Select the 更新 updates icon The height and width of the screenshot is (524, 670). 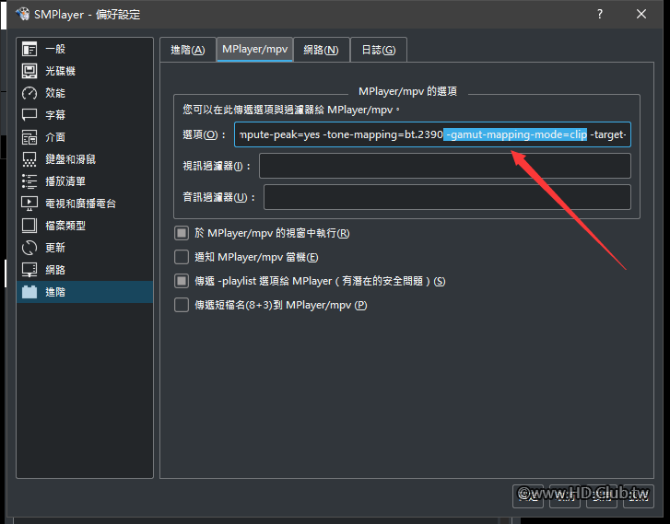pos(29,248)
